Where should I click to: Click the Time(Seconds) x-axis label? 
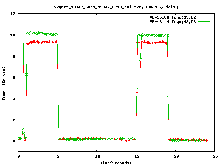click(116, 163)
